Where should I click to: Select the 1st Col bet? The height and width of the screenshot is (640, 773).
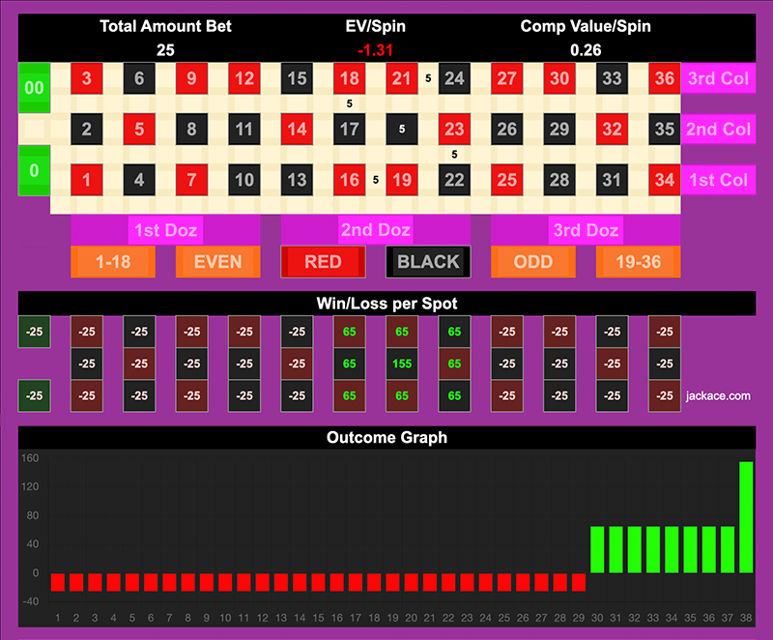pos(718,179)
